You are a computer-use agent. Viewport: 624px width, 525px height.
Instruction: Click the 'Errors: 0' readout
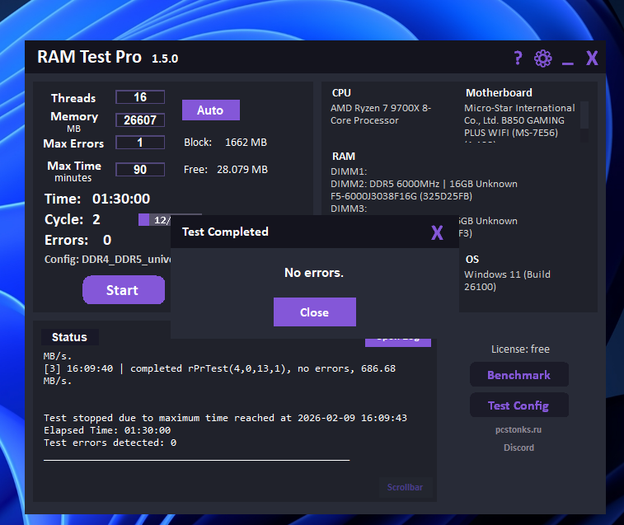[x=78, y=240]
